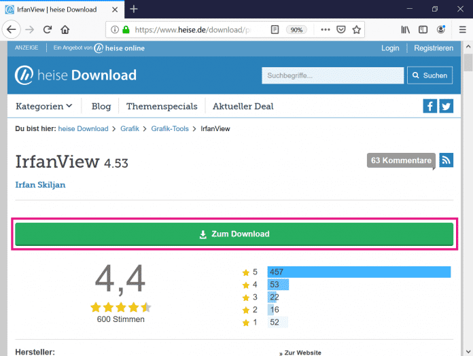
Task: Focus the Suchbegriffe search field
Action: [332, 75]
